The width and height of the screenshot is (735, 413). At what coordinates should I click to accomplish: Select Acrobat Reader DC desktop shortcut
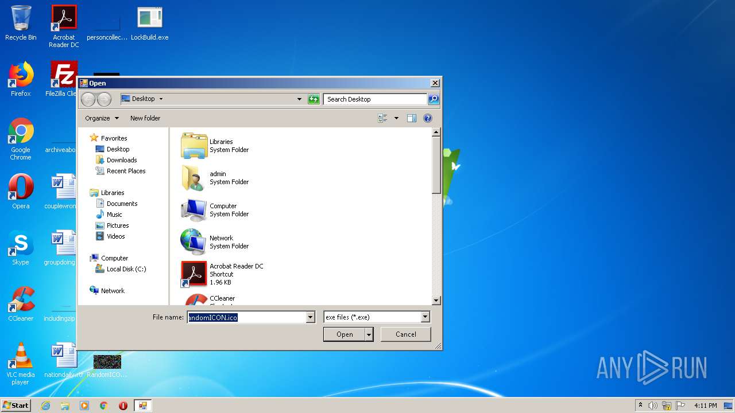tap(64, 26)
